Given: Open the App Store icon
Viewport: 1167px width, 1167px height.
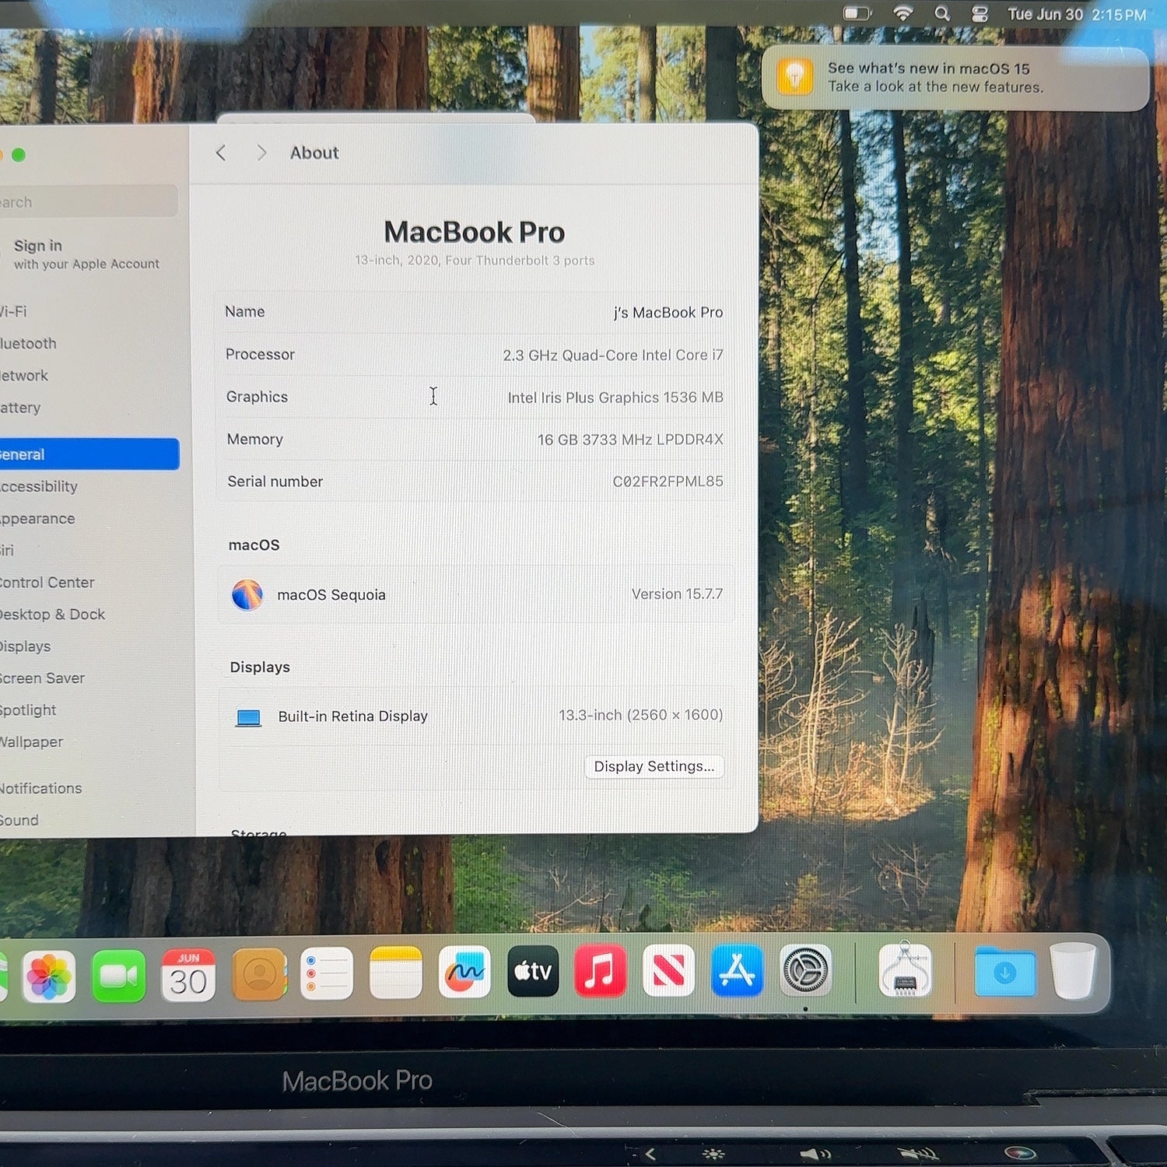Looking at the screenshot, I should pos(737,970).
